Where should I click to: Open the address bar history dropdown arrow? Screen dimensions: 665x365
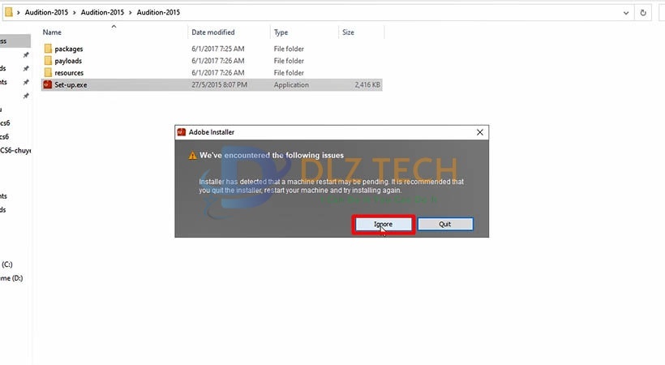click(x=625, y=13)
